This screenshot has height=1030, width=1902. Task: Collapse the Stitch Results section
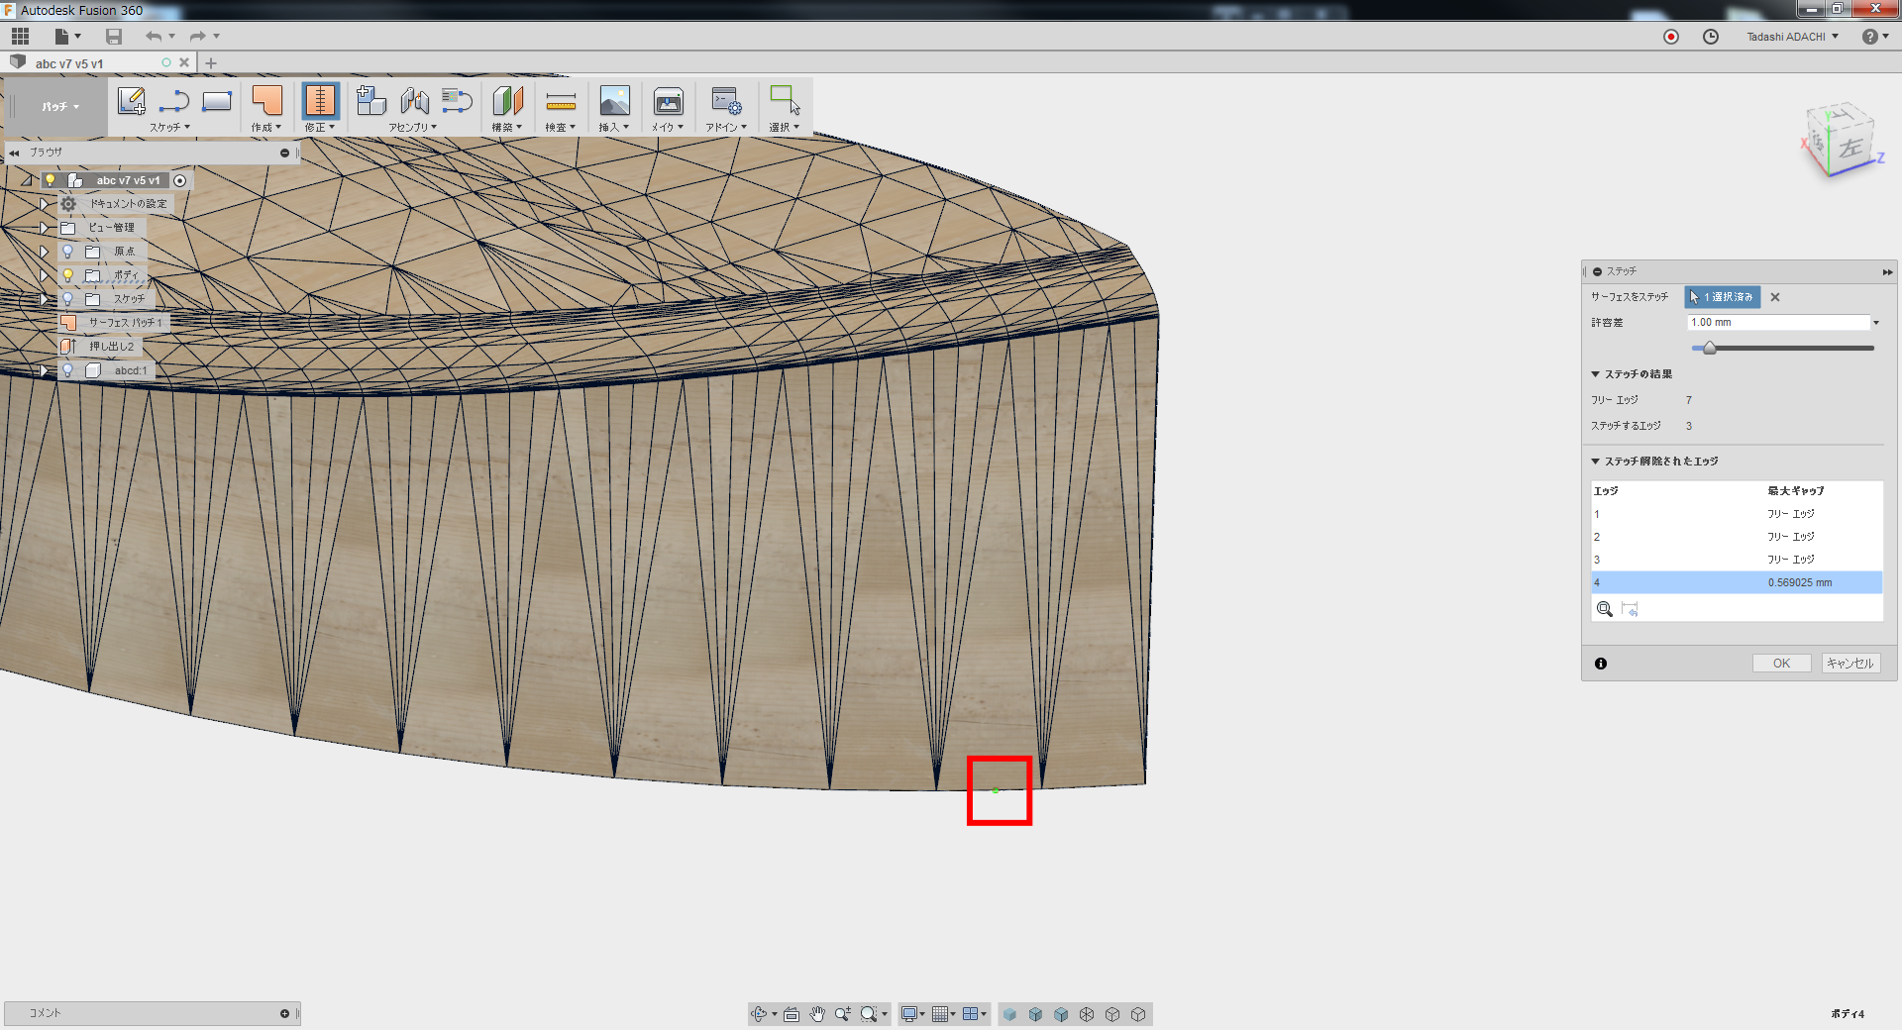point(1596,374)
